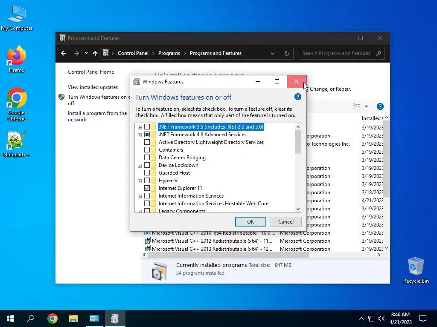This screenshot has height=327, width=437.
Task: Open Control Panel Home link
Action: 91,72
